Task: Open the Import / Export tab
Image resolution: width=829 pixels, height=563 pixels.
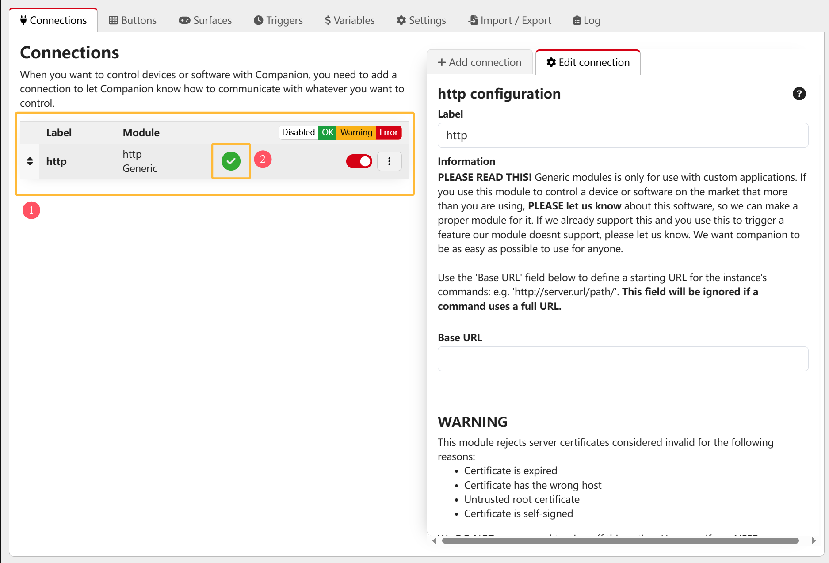Action: pyautogui.click(x=510, y=20)
